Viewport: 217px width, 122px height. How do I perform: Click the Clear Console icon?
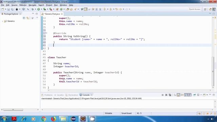[175, 95]
